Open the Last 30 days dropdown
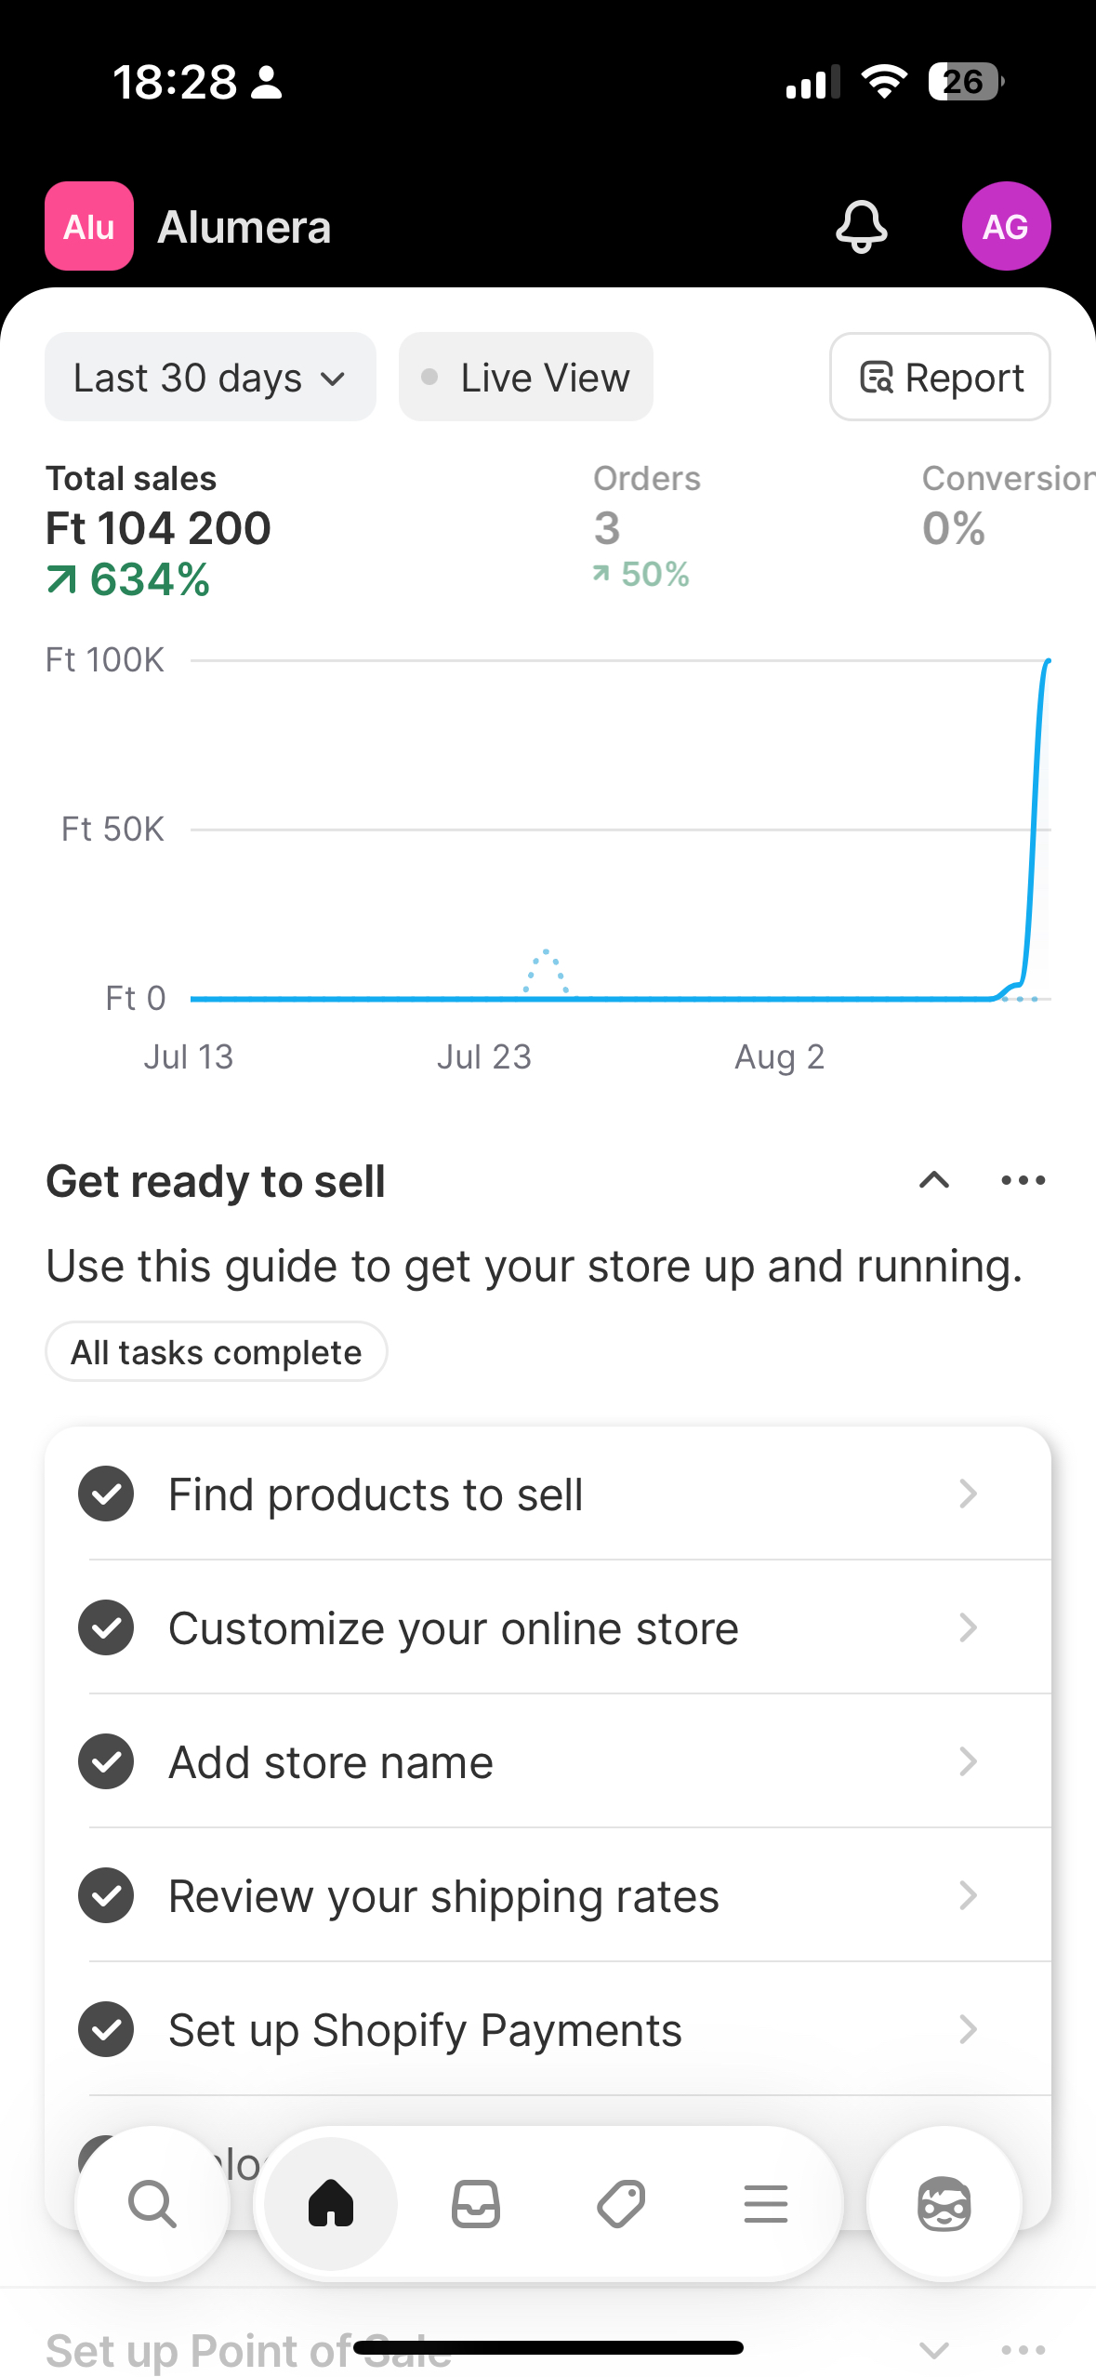The width and height of the screenshot is (1096, 2377). tap(210, 378)
